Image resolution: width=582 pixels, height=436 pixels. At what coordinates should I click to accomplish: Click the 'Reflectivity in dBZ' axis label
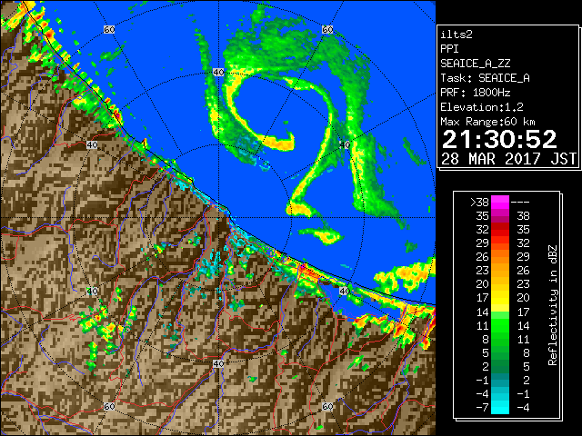553,305
